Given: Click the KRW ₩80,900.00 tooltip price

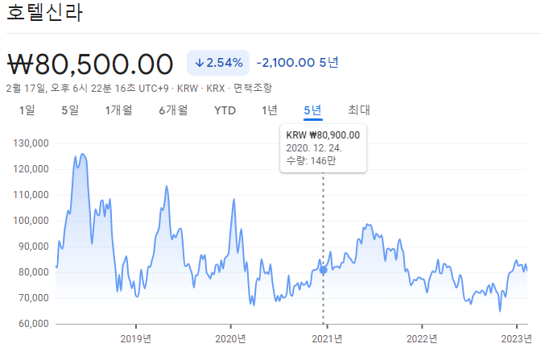Looking at the screenshot, I should [x=323, y=135].
